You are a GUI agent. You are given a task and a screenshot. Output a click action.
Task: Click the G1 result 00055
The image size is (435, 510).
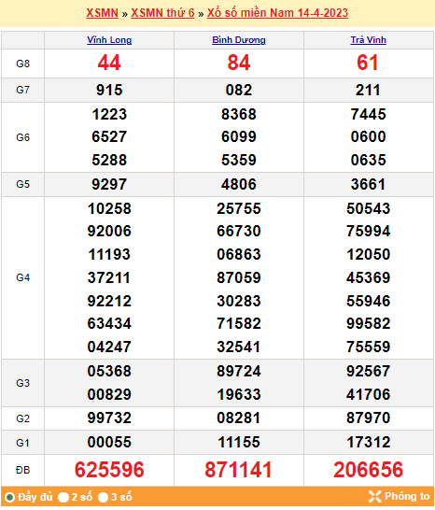click(x=109, y=442)
